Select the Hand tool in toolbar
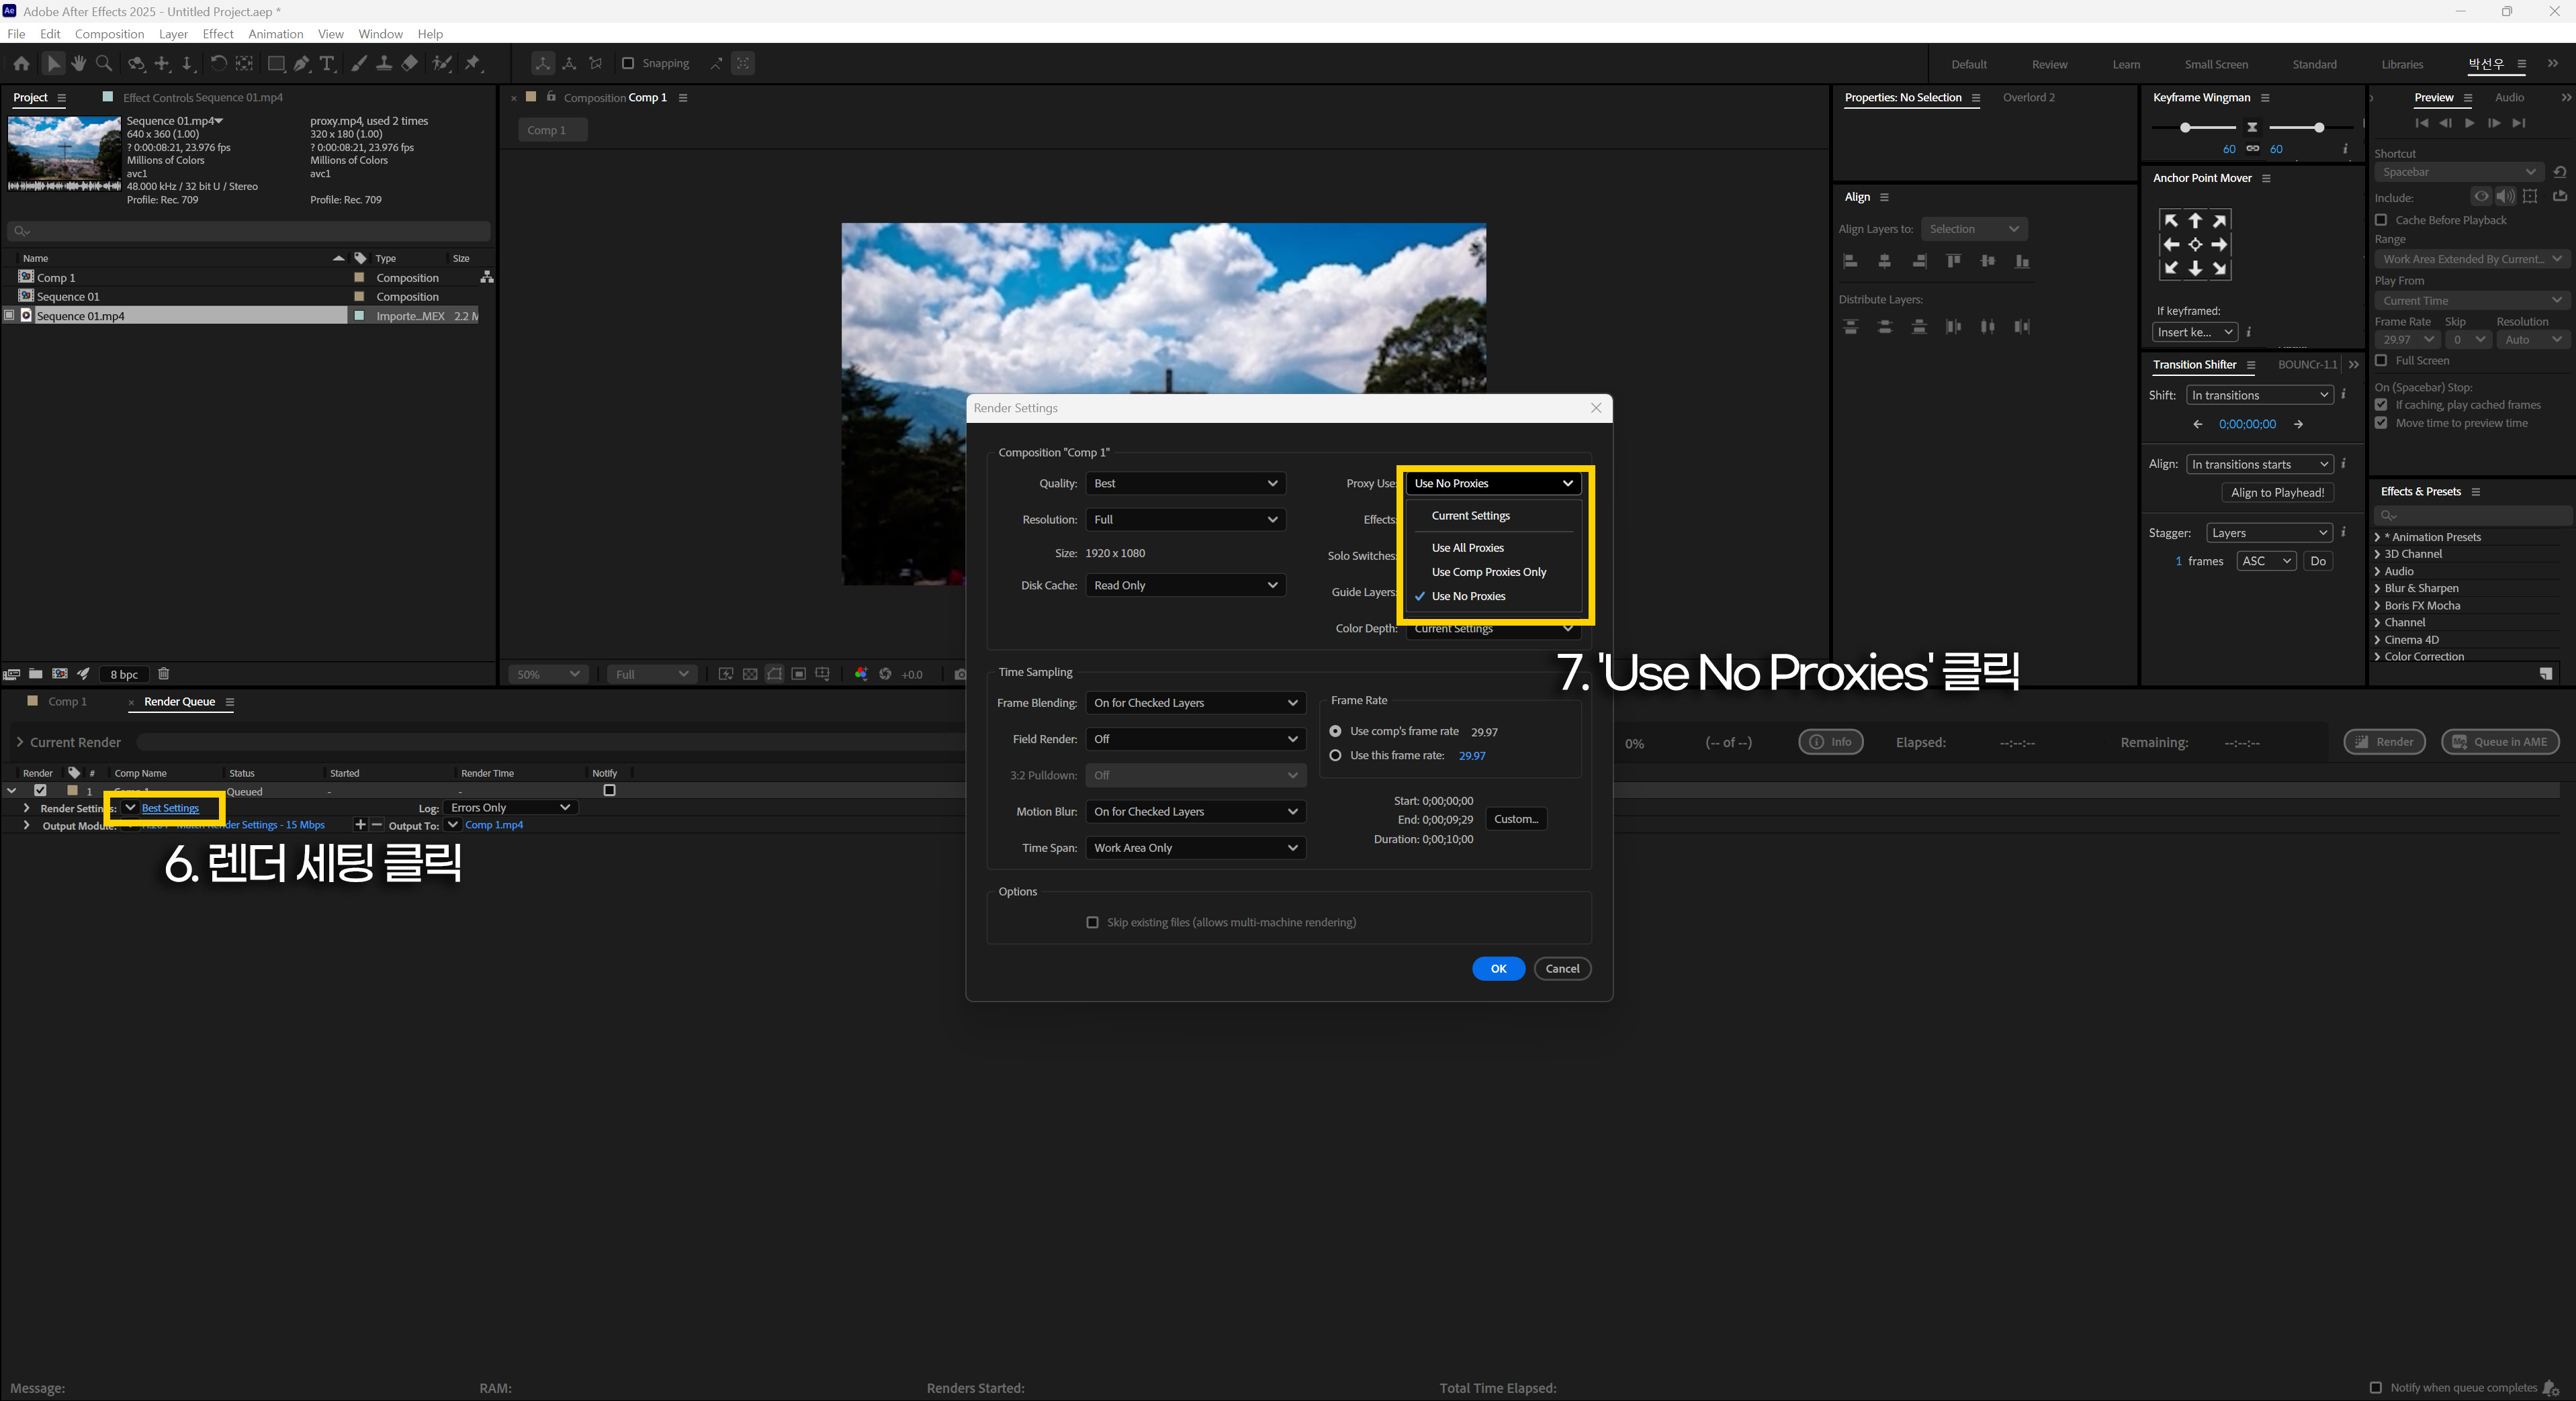This screenshot has height=1401, width=2576. 78,64
